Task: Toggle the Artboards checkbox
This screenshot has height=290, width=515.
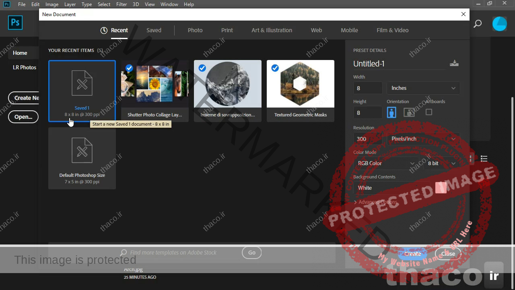Action: tap(429, 112)
